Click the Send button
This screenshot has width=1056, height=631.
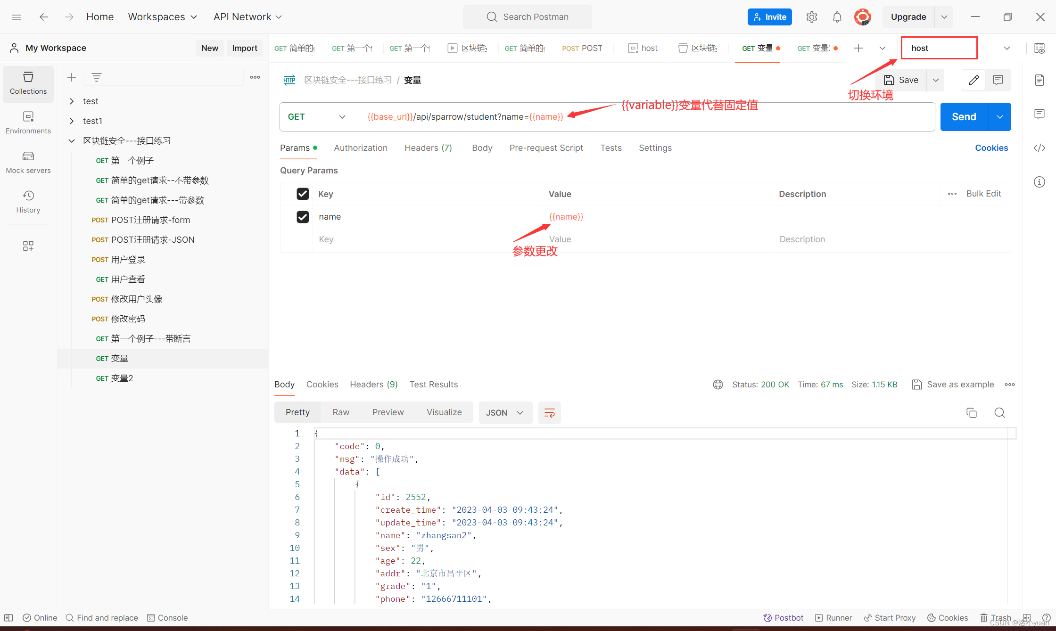[964, 117]
